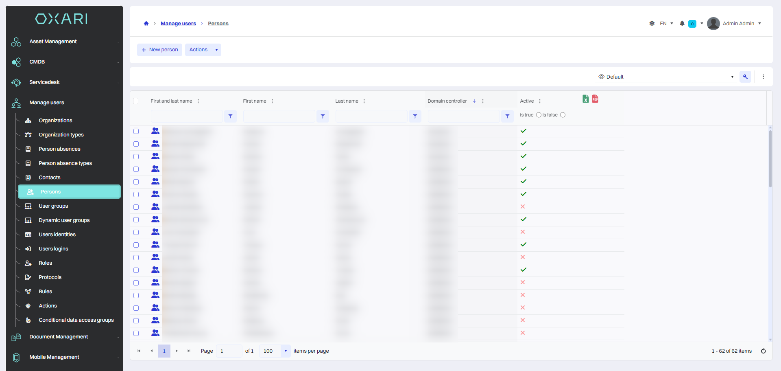The image size is (781, 371).
Task: Open First name column menu
Action: (272, 101)
